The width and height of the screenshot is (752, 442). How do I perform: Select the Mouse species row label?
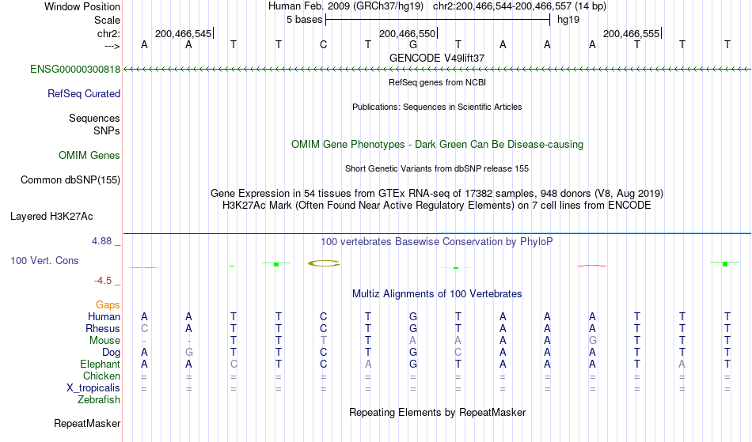pos(104,341)
